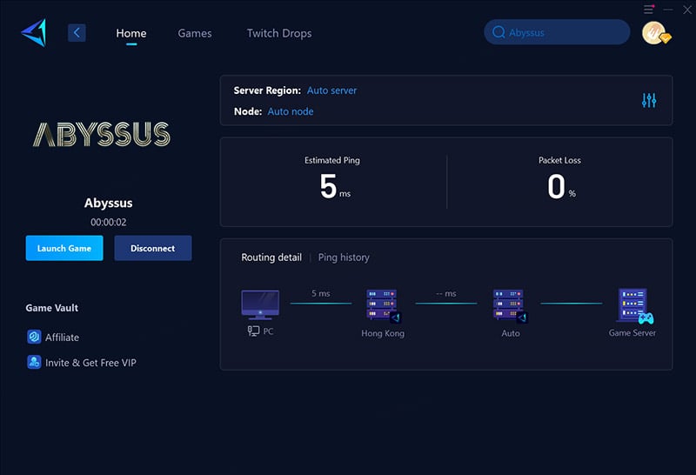Switch to Ping history tab
696x475 pixels.
(344, 258)
